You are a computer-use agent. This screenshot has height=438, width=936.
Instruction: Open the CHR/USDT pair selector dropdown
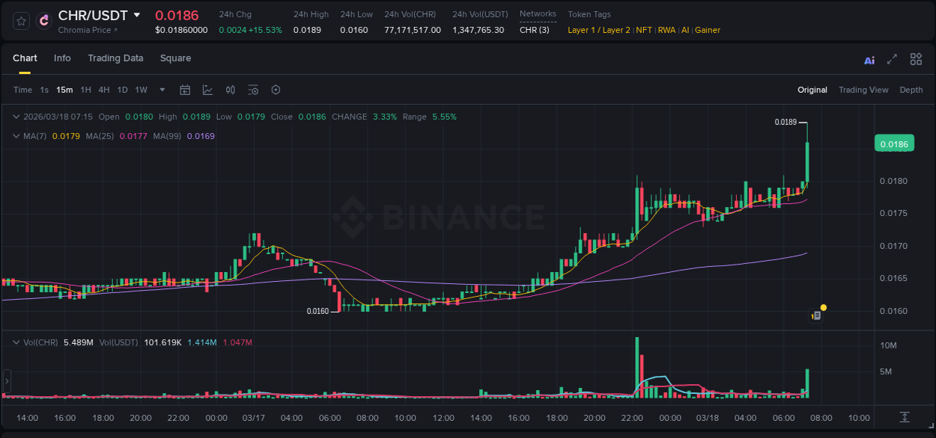pos(137,14)
